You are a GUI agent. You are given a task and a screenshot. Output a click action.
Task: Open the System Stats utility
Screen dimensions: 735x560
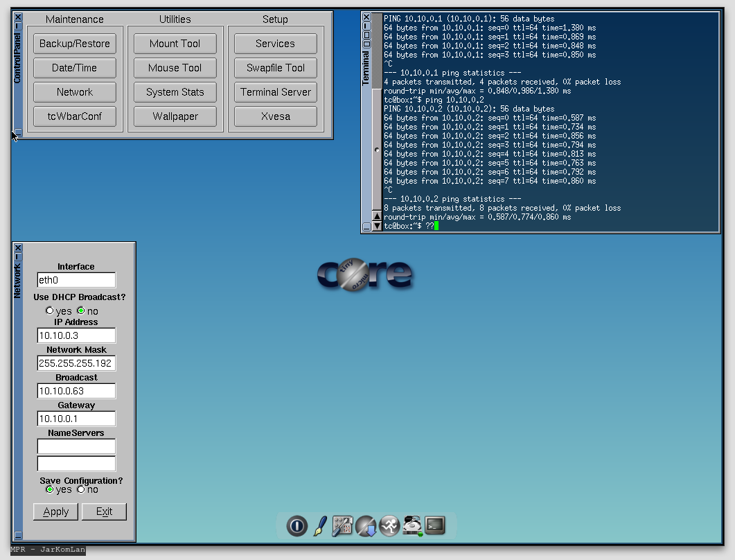point(175,92)
